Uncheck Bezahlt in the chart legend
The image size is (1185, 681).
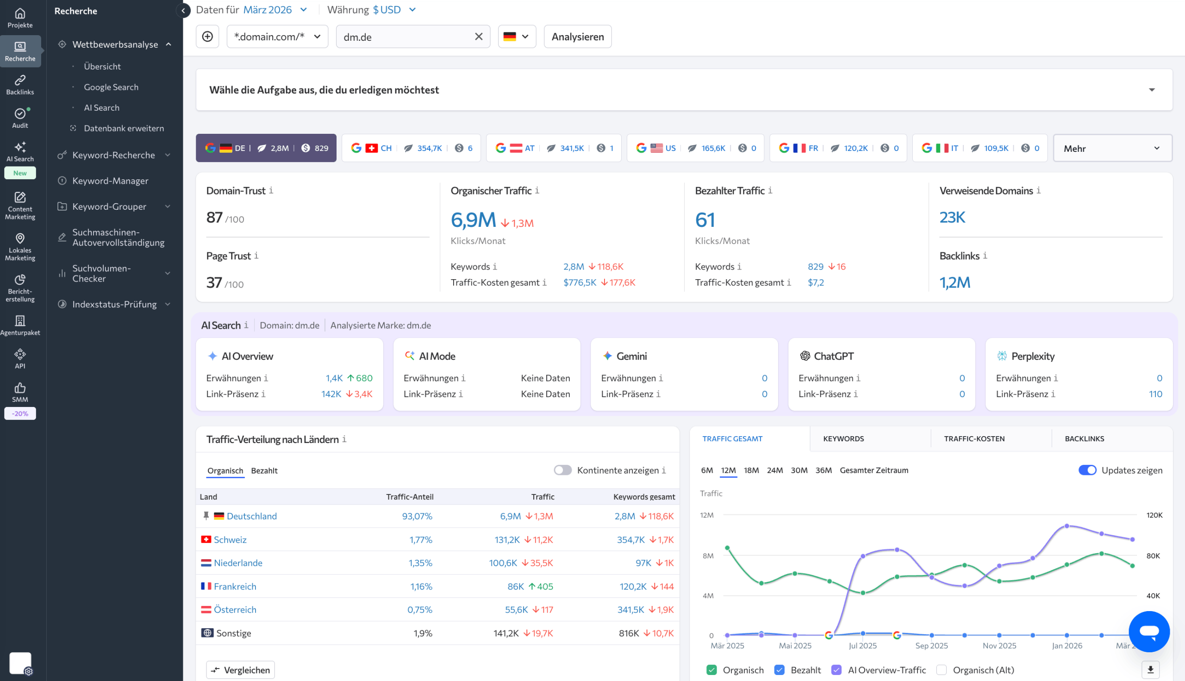(780, 670)
